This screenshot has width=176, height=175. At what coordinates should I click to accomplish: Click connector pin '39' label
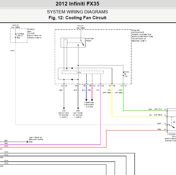[x=90, y=86]
